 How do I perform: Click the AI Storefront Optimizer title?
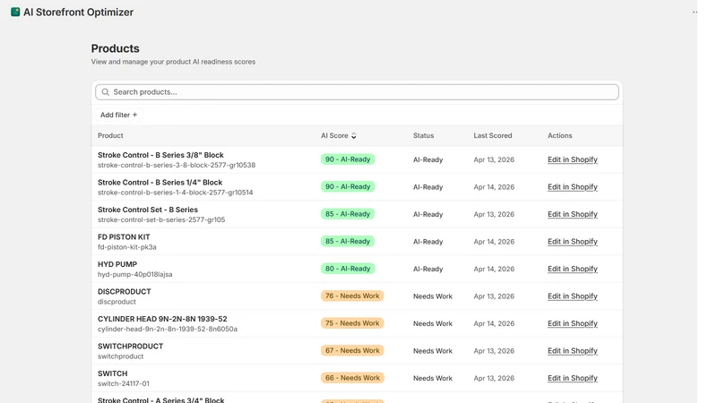[78, 13]
